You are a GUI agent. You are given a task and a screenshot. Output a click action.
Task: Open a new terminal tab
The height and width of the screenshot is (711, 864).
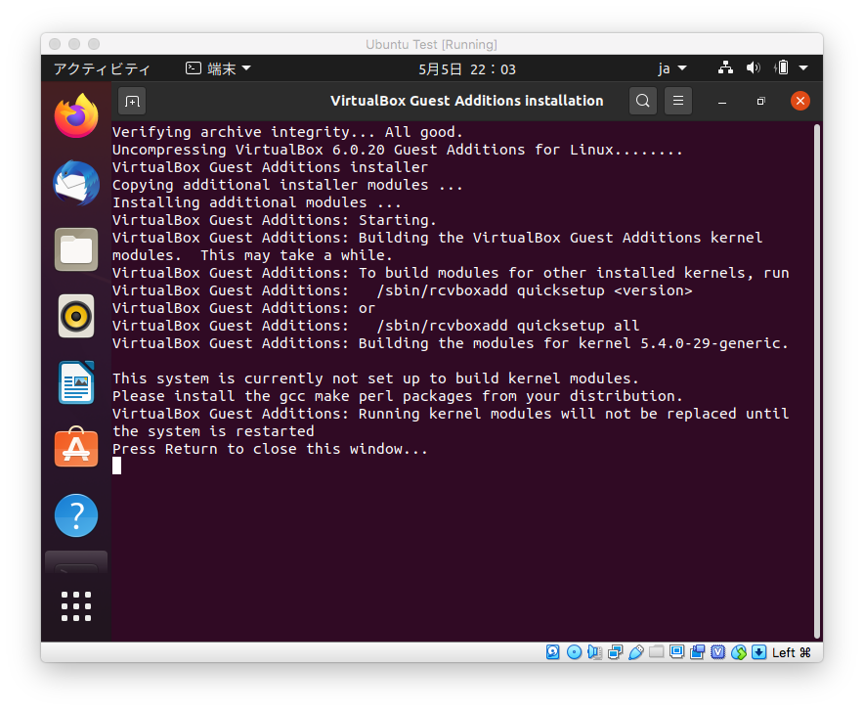[132, 102]
